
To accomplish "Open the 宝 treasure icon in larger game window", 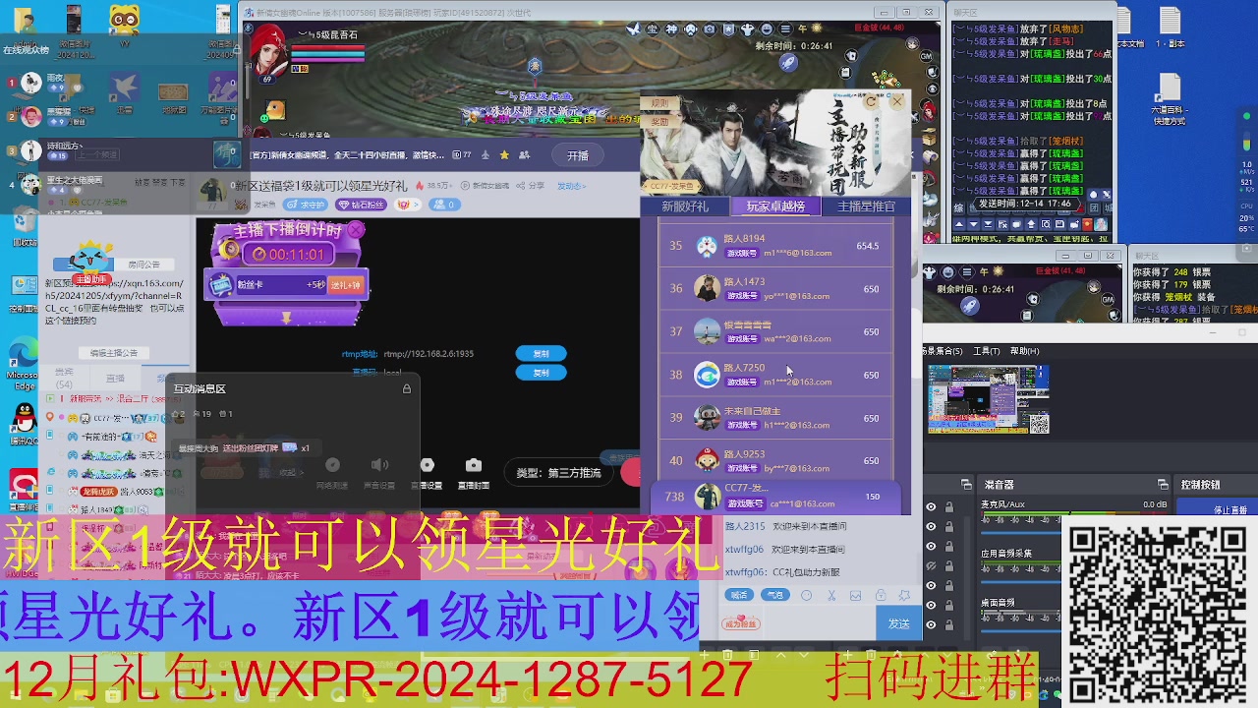I will (x=653, y=29).
